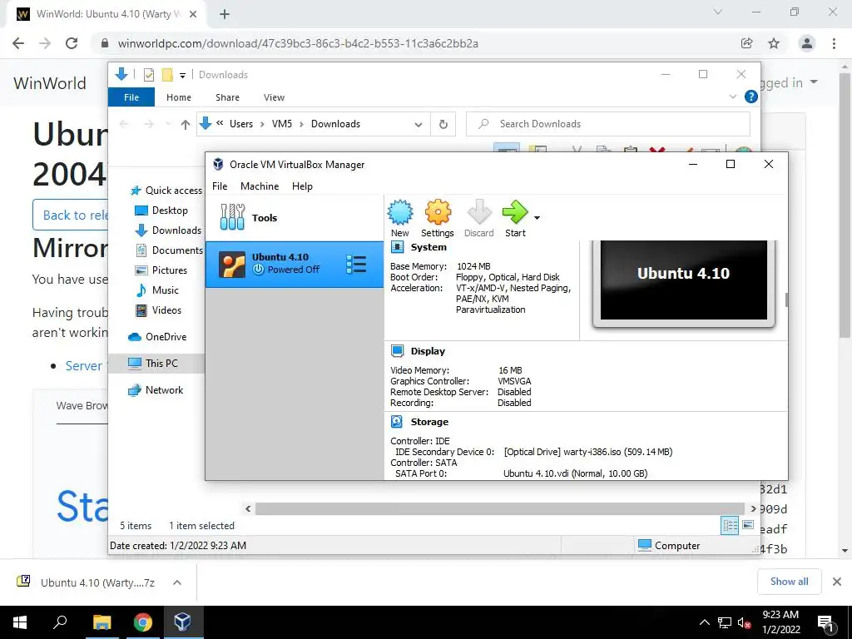Screen dimensions: 852x639
Task: Click Show all downloads button
Action: click(x=789, y=582)
